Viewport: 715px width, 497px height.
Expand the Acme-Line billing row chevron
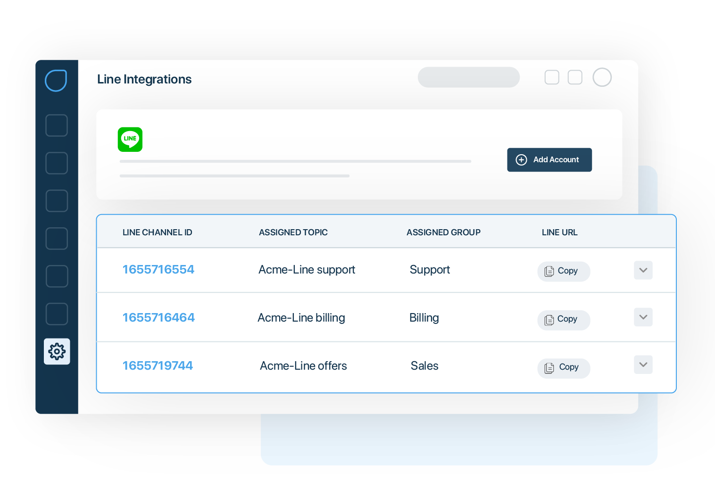(x=643, y=317)
